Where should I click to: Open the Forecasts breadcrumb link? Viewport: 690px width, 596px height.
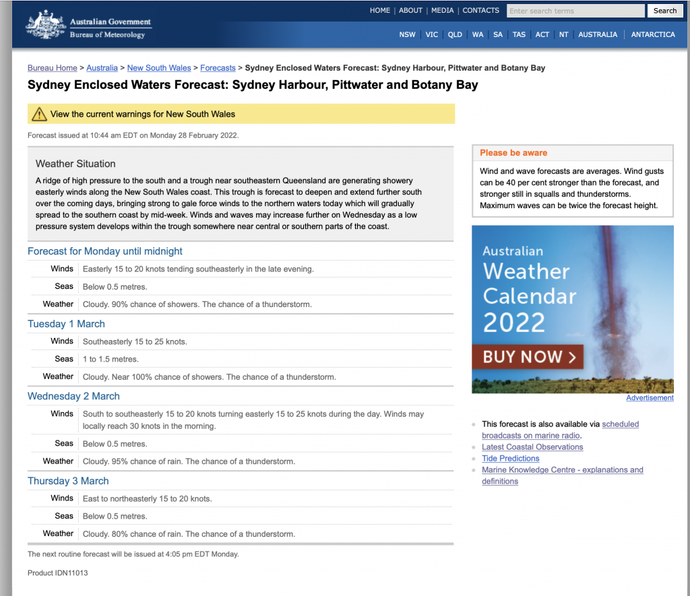tap(218, 68)
